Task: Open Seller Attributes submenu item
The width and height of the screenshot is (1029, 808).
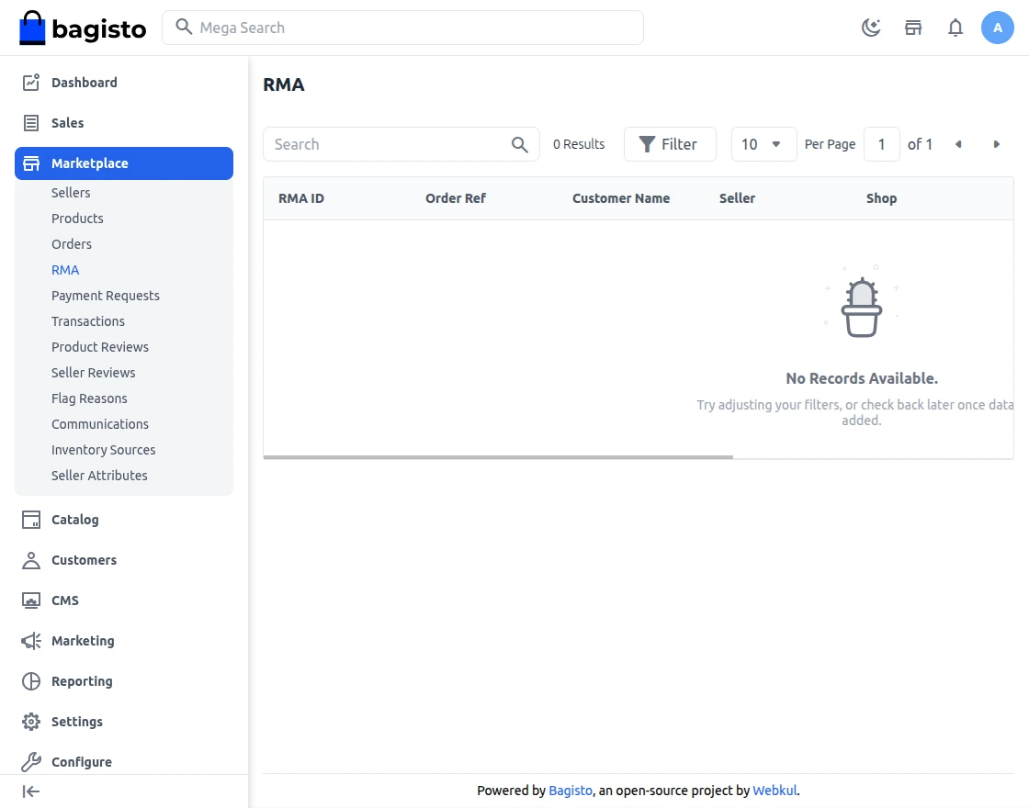Action: [99, 476]
